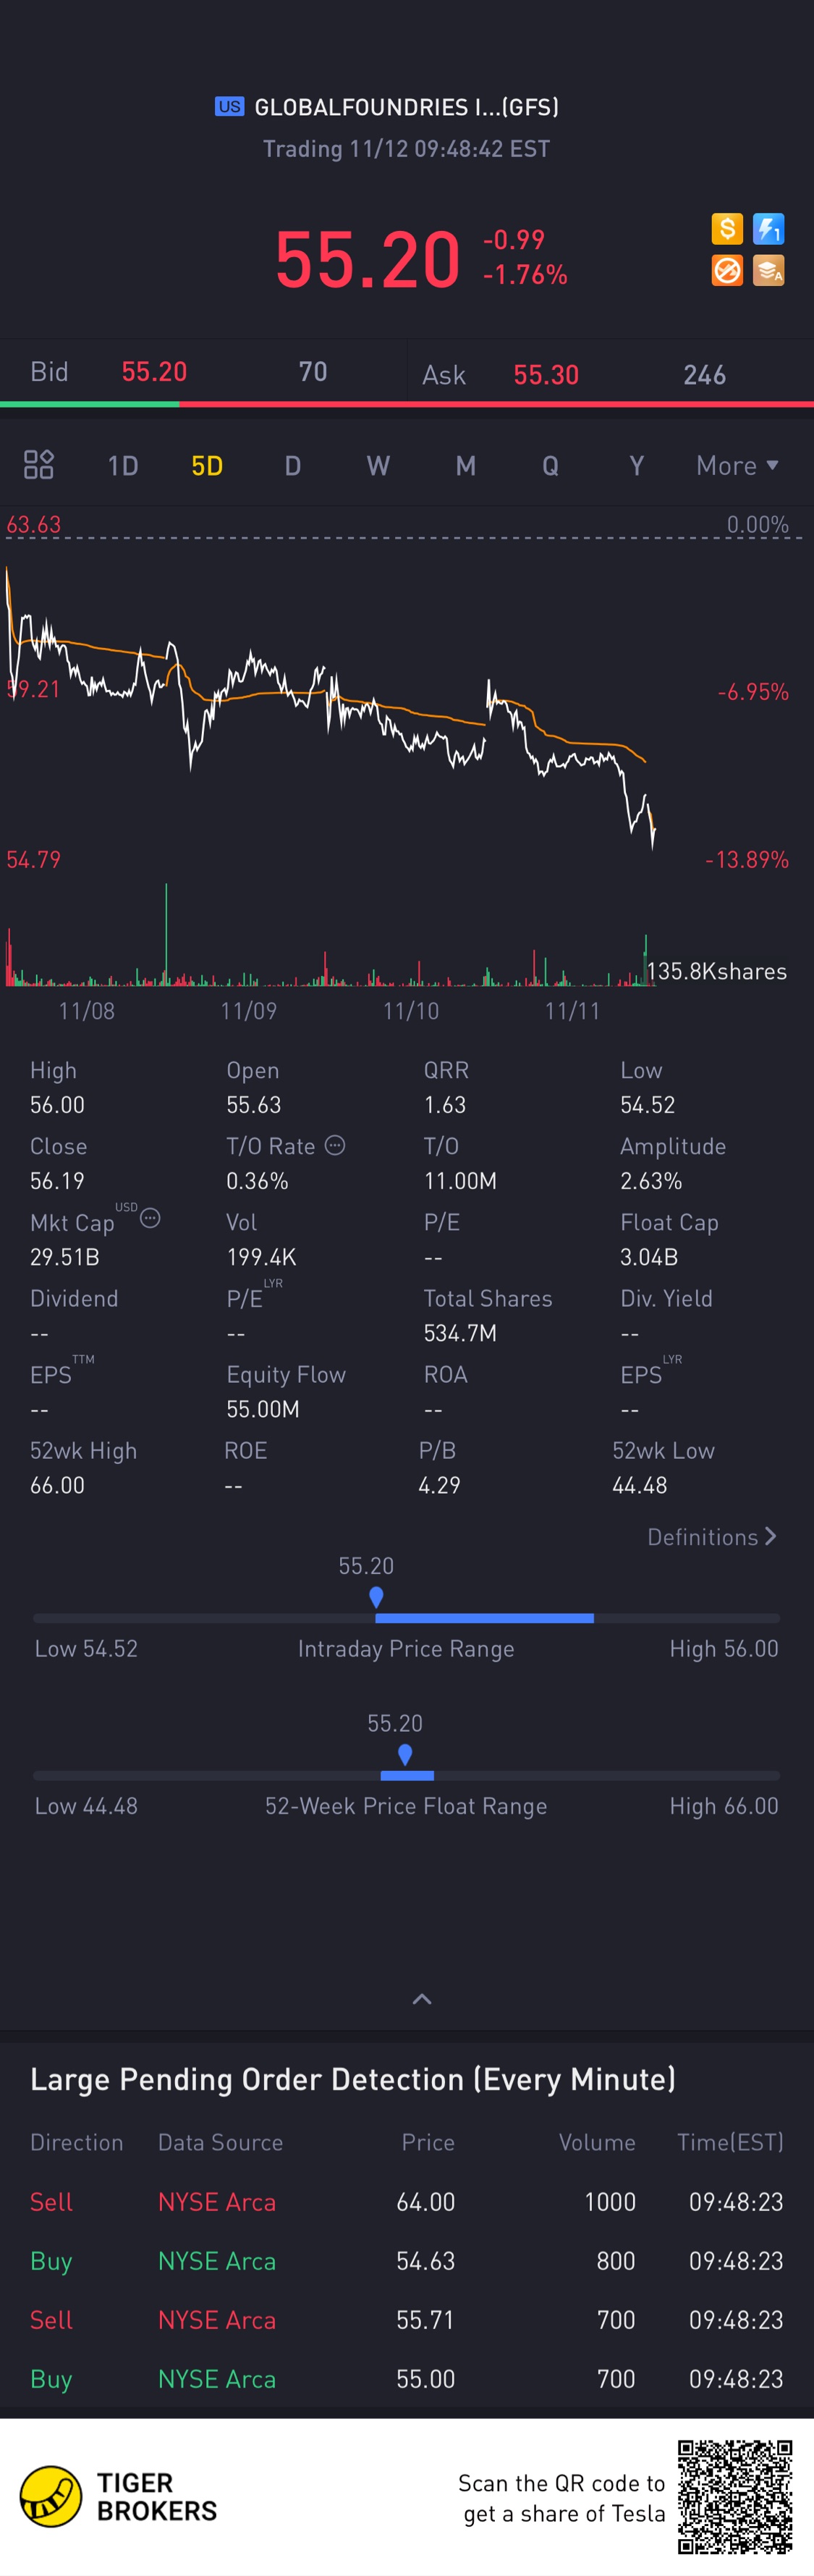This screenshot has width=814, height=2576.
Task: Tap the Bid price 55.20
Action: pos(154,372)
